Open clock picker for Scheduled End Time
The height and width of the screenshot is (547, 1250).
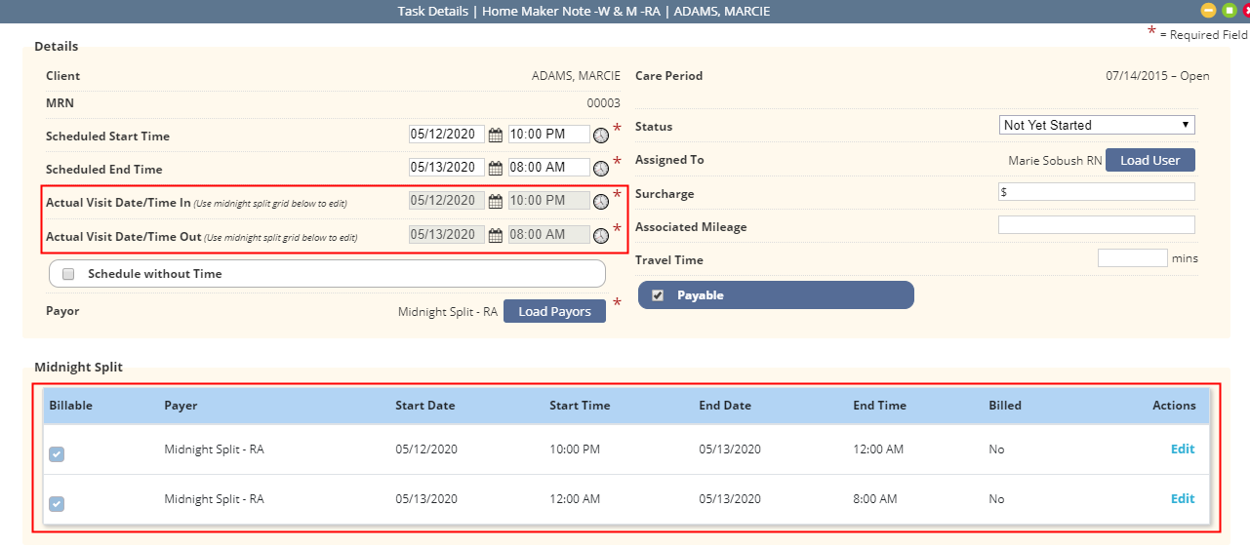tap(601, 169)
